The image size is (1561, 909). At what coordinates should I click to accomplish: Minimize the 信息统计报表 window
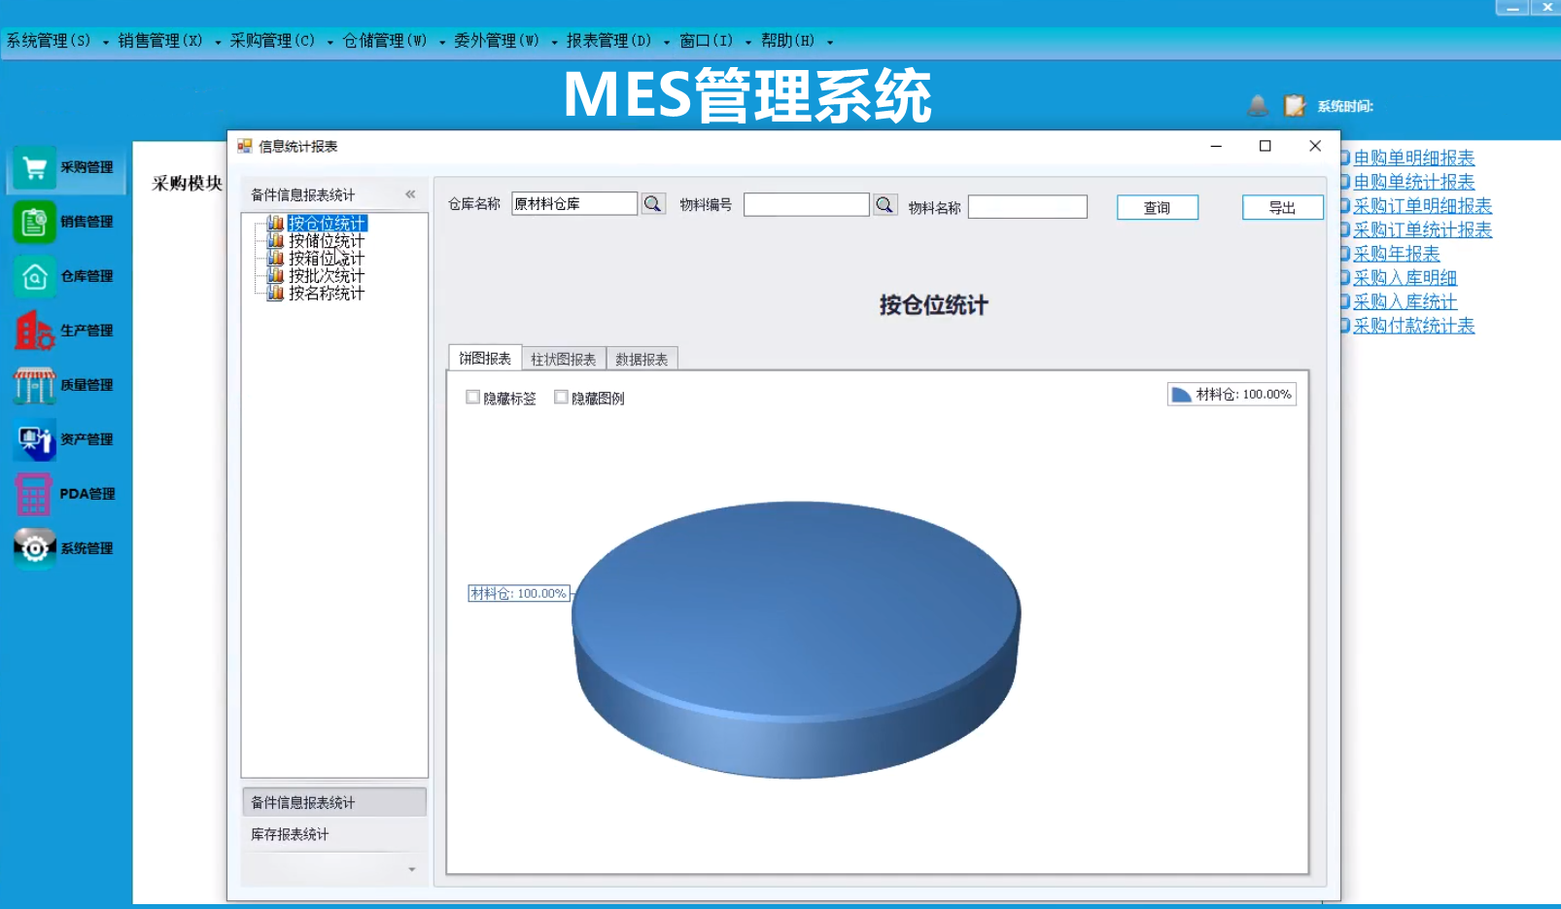pos(1216,146)
